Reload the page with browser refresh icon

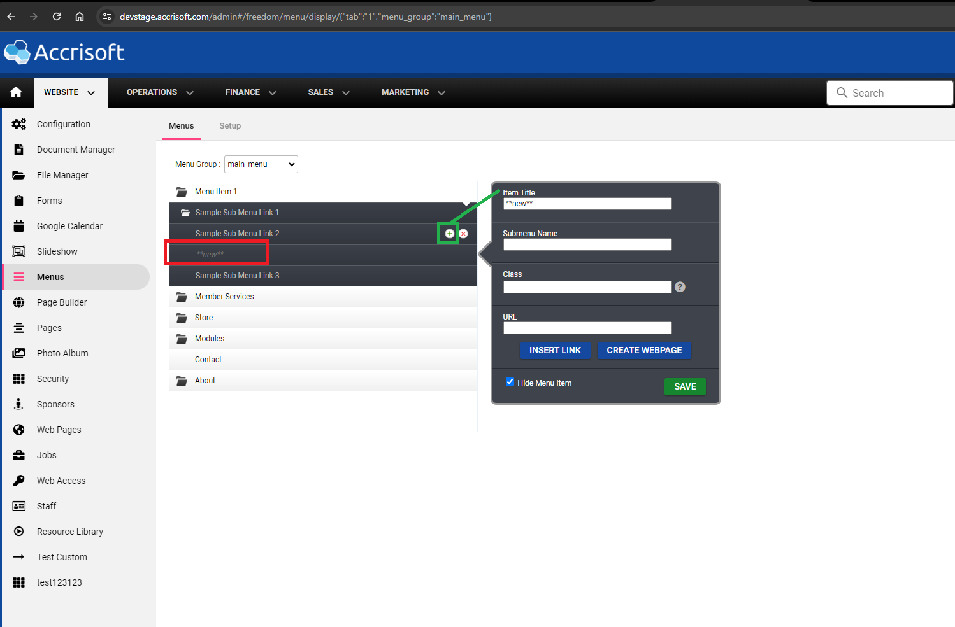coord(57,17)
